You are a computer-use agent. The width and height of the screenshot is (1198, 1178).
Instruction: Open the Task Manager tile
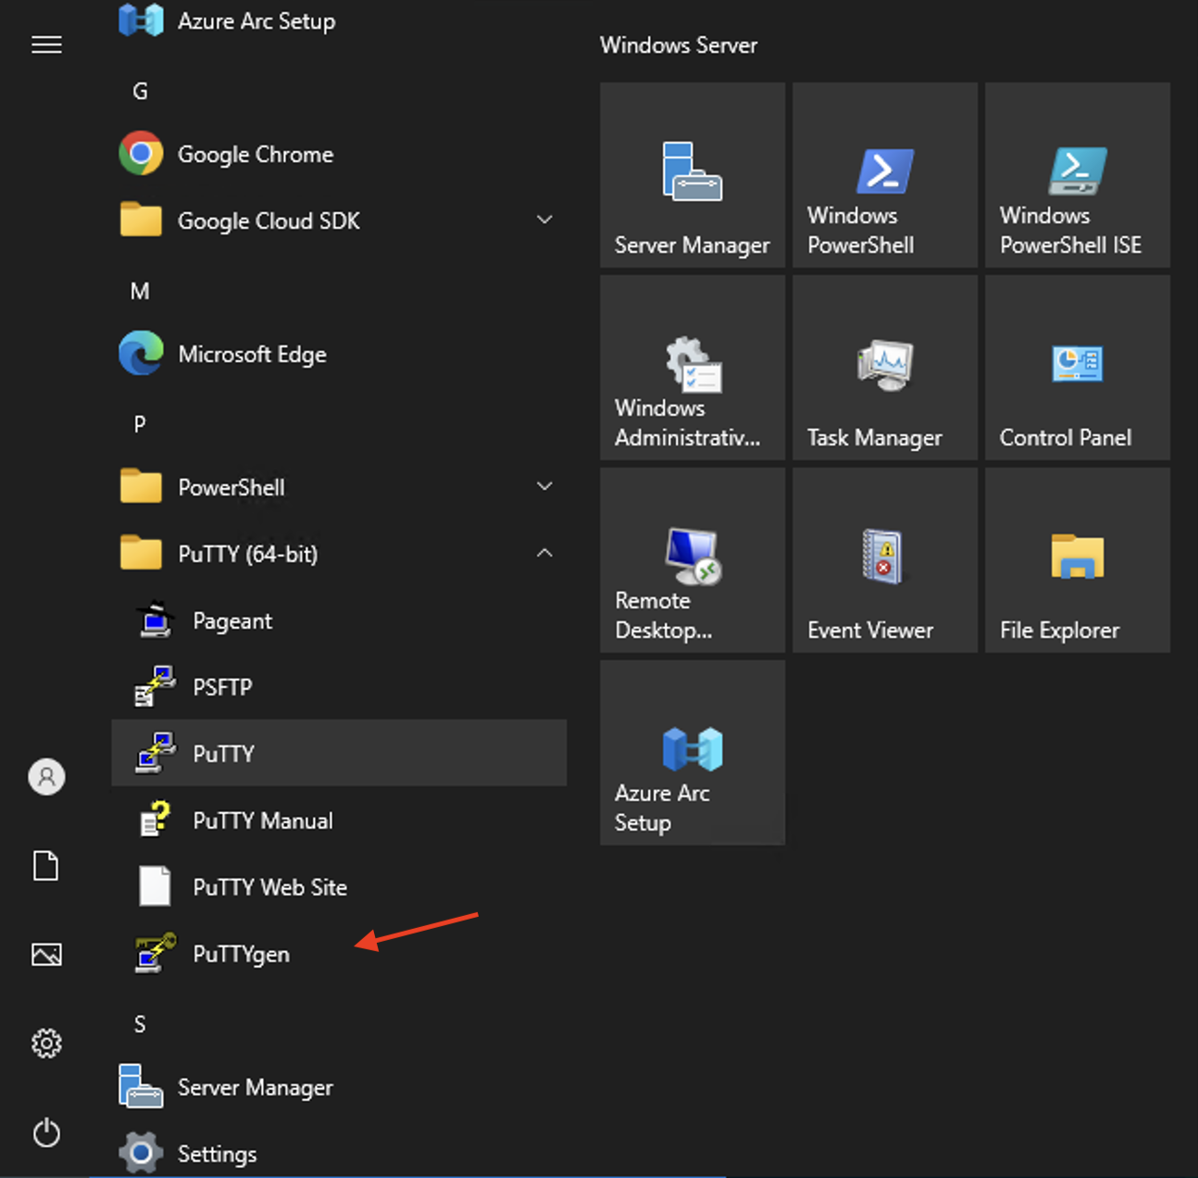885,368
